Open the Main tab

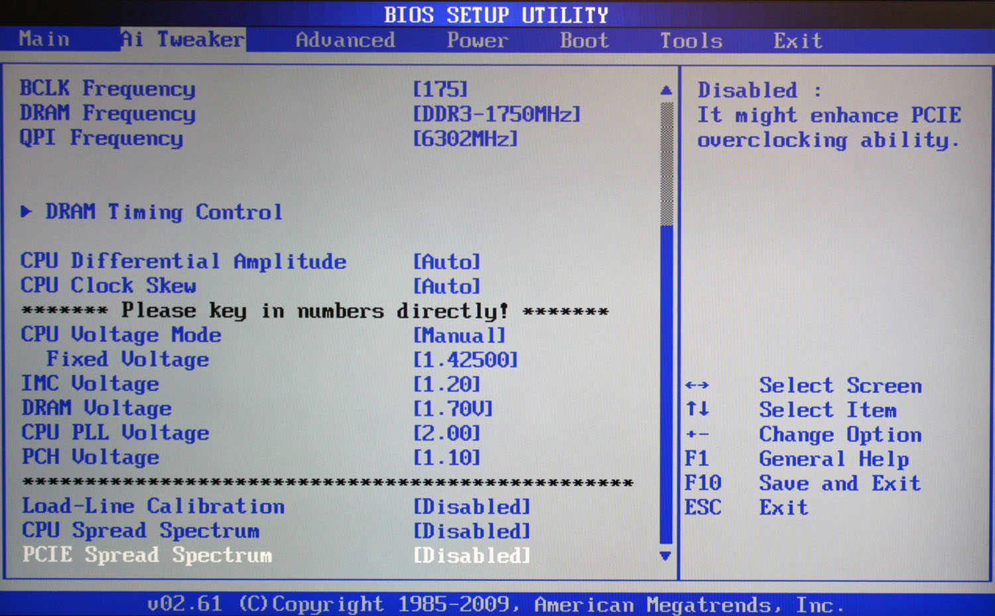[44, 40]
